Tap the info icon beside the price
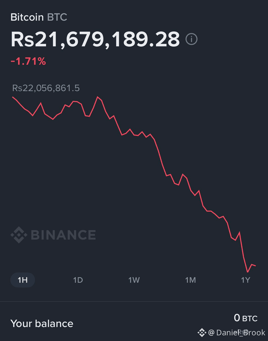268x341 pixels. coord(191,39)
